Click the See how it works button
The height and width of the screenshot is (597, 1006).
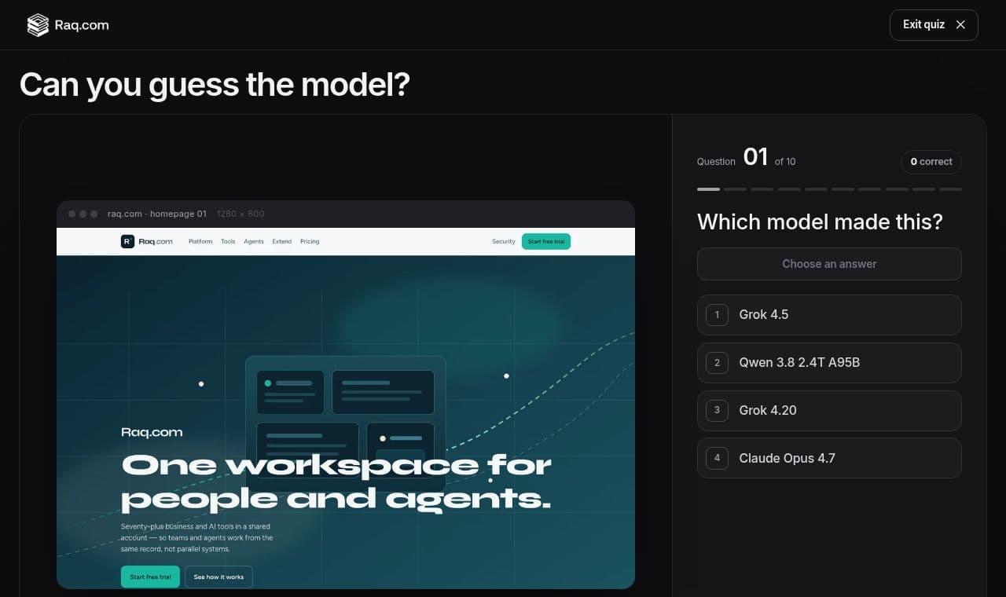coord(218,577)
